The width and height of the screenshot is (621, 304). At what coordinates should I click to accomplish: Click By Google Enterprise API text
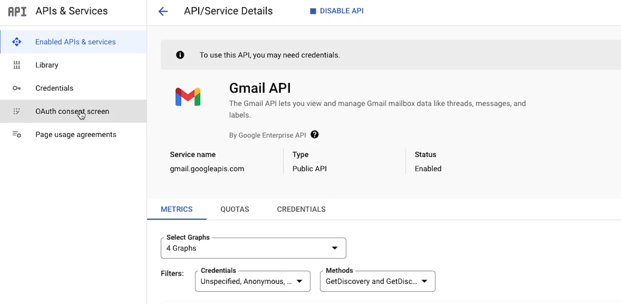267,135
